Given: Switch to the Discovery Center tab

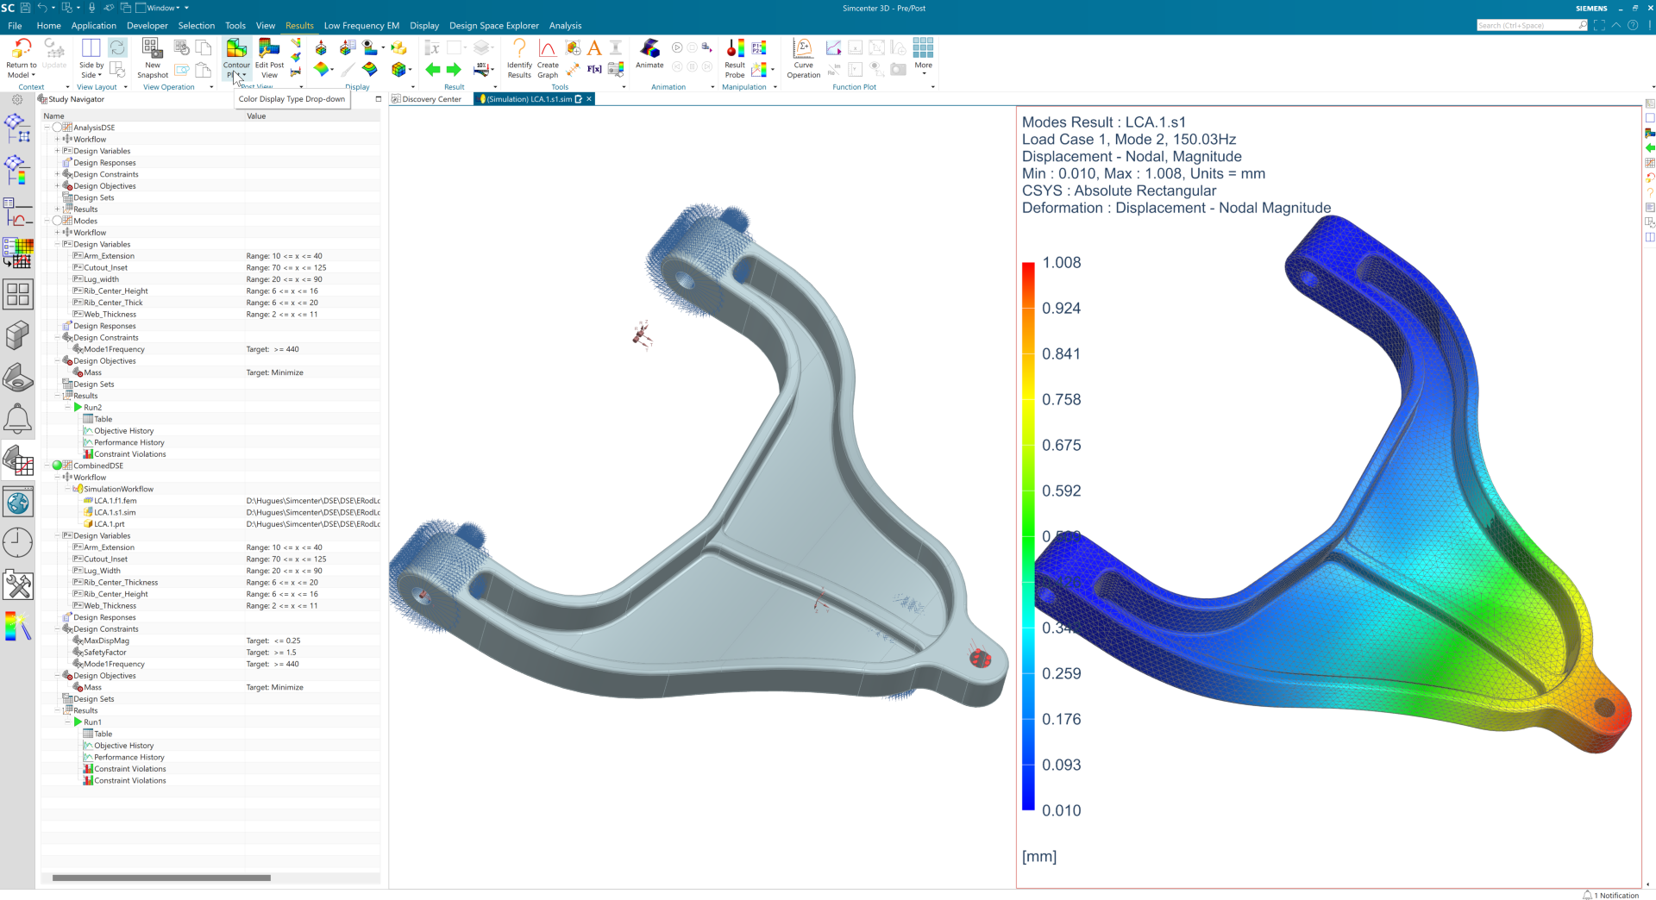Looking at the screenshot, I should 427,98.
